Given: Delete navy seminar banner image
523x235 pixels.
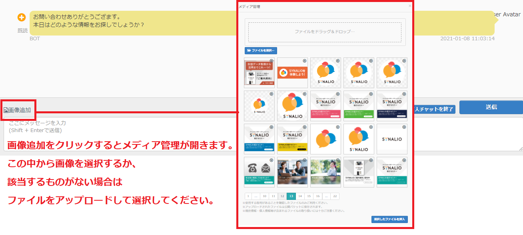Looking at the screenshot, I should (404, 94).
